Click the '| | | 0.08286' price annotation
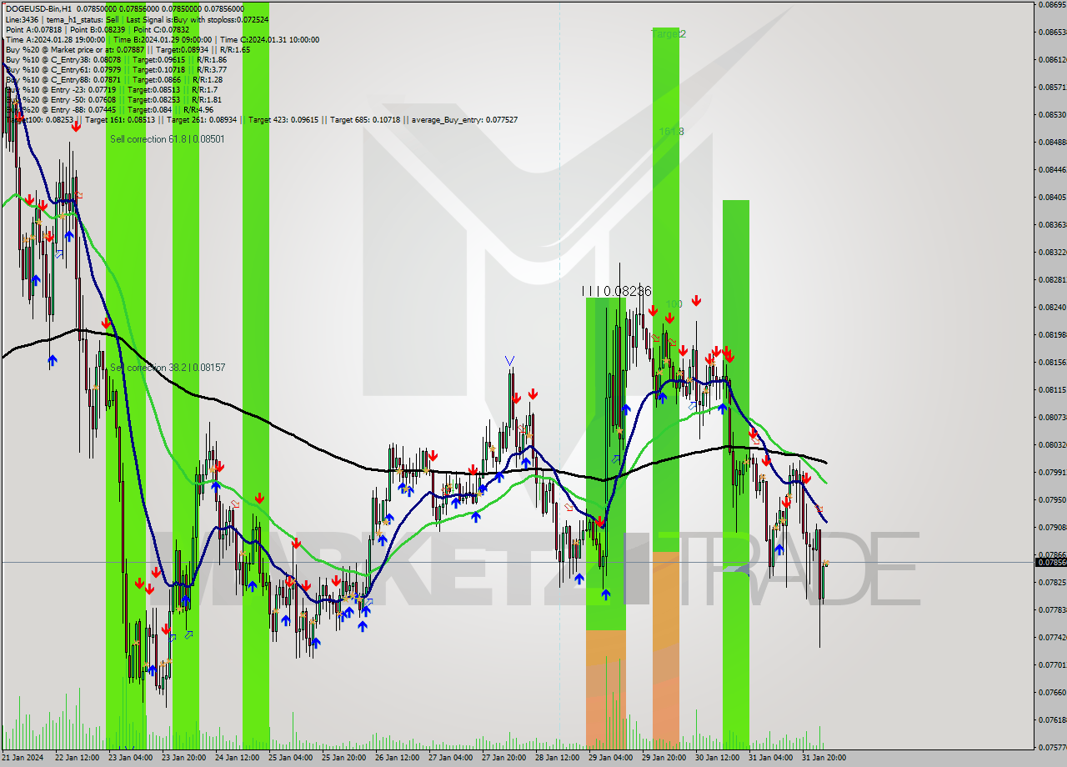The image size is (1067, 767). pos(617,291)
